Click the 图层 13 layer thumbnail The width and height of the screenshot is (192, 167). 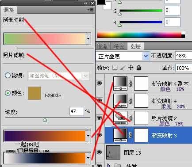(113, 152)
